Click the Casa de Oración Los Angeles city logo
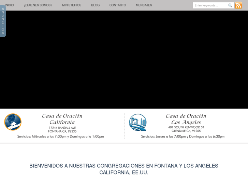The width and height of the screenshot is (248, 185). [x=138, y=122]
